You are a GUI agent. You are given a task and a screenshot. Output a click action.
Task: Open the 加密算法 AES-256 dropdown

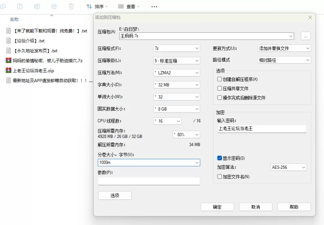[x=288, y=167]
